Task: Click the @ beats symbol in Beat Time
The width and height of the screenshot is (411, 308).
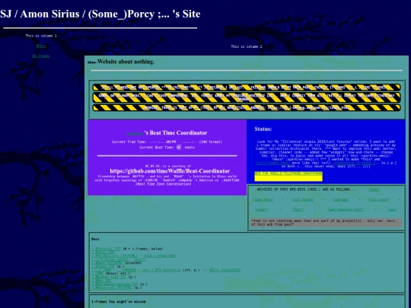Action: (179, 148)
